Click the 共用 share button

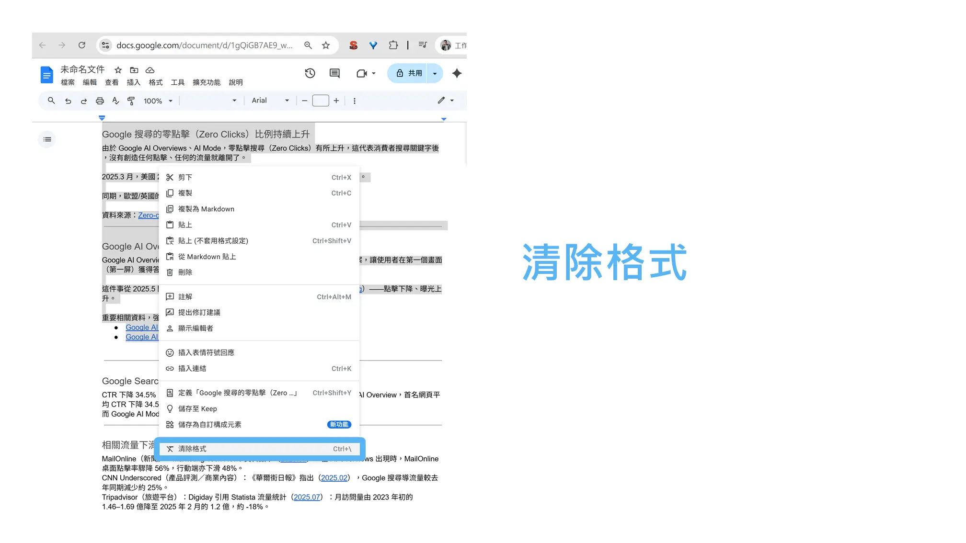pyautogui.click(x=409, y=73)
